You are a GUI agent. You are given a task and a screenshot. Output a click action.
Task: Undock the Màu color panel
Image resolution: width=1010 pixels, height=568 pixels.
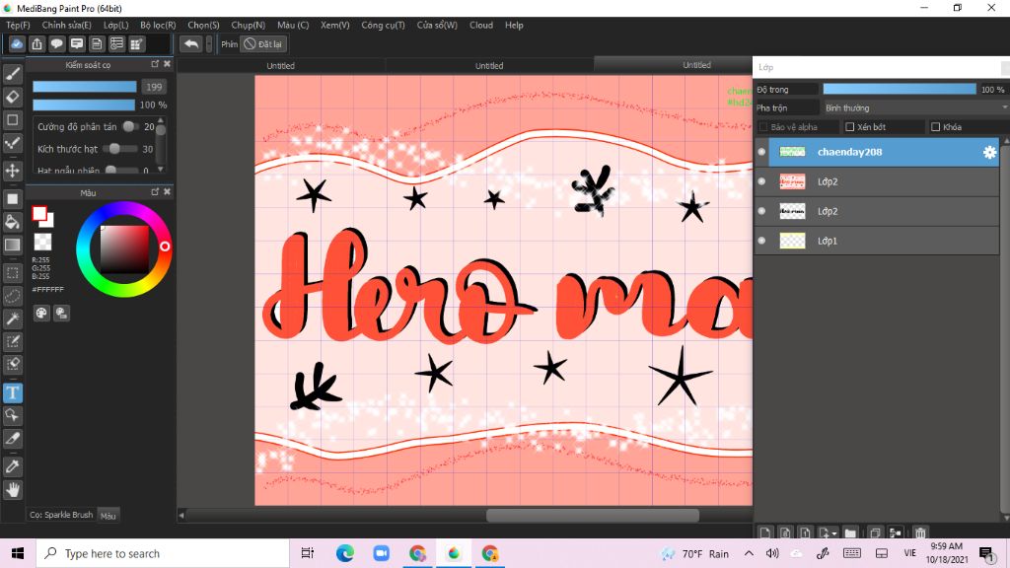coord(155,192)
